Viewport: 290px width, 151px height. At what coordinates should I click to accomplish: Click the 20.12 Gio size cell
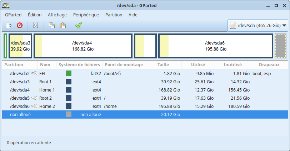click(170, 114)
